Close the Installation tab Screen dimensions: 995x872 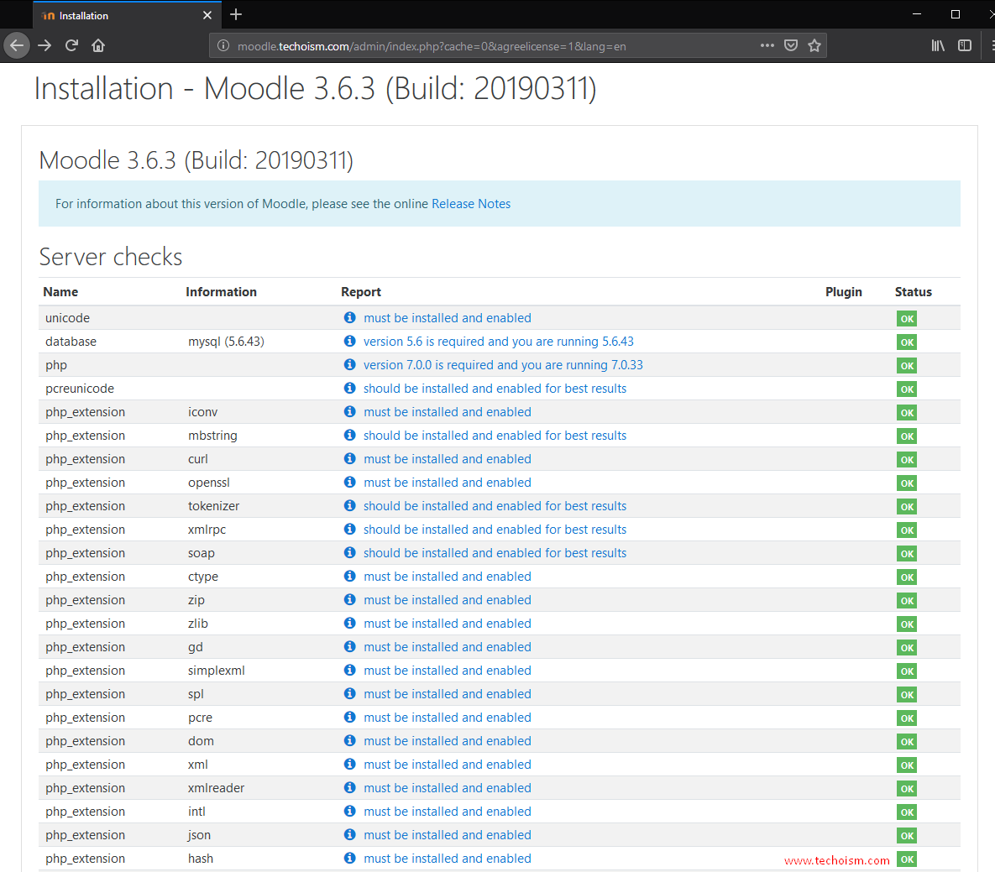coord(207,15)
